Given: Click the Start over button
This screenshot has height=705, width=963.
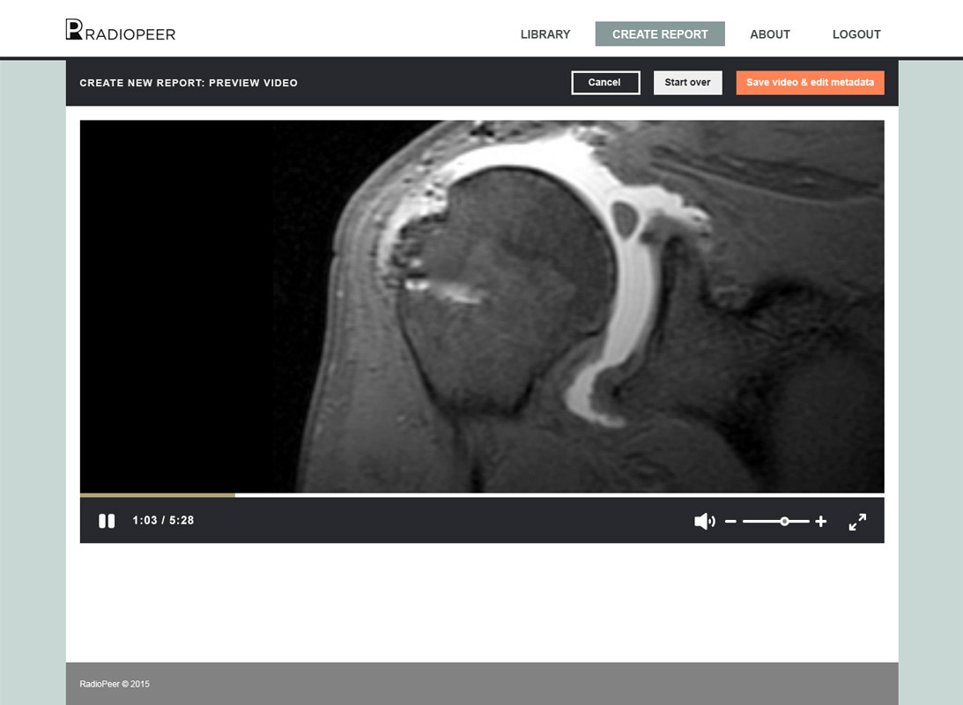Looking at the screenshot, I should pyautogui.click(x=688, y=82).
